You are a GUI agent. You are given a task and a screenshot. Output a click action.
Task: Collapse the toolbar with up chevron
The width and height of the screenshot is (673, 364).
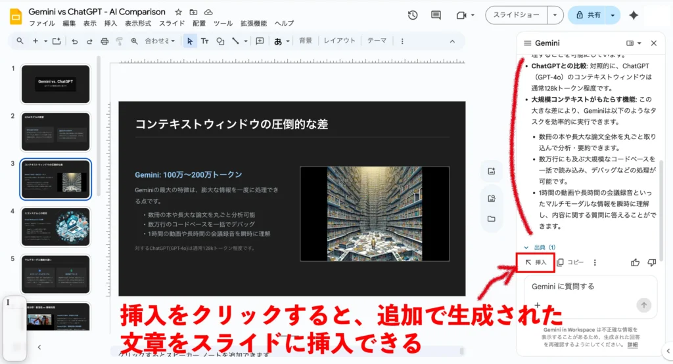click(x=452, y=41)
